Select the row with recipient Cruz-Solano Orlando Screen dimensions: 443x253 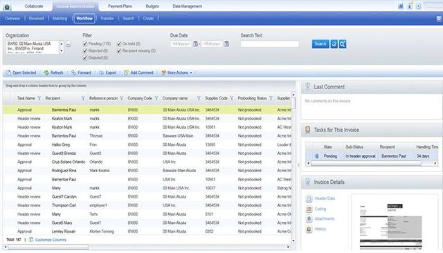[147, 162]
